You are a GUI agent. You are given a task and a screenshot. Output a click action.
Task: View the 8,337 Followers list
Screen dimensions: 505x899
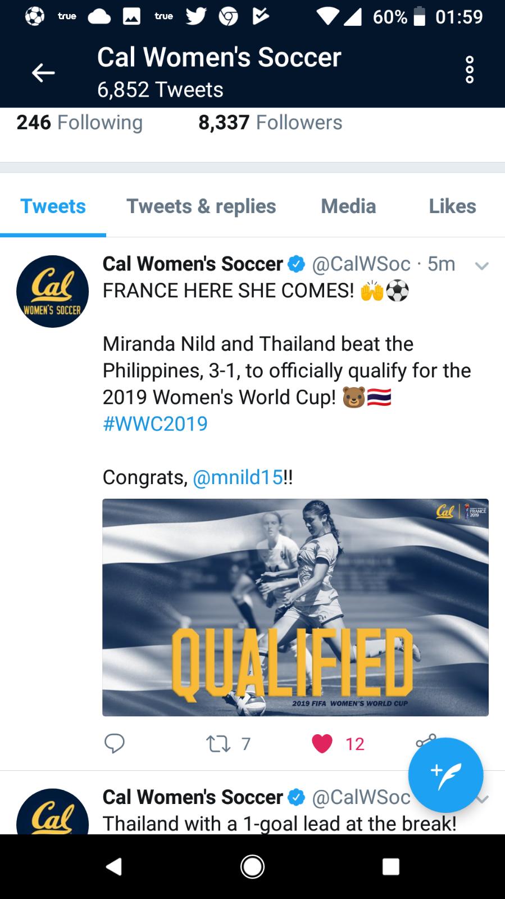[270, 123]
